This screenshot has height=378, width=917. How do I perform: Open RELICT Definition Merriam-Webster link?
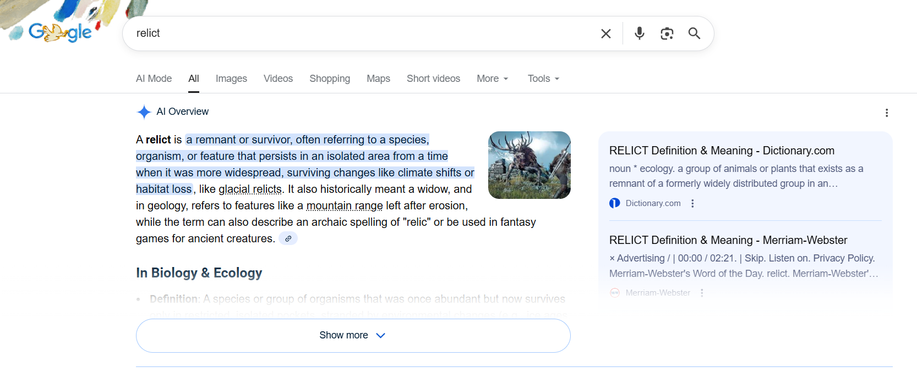728,240
